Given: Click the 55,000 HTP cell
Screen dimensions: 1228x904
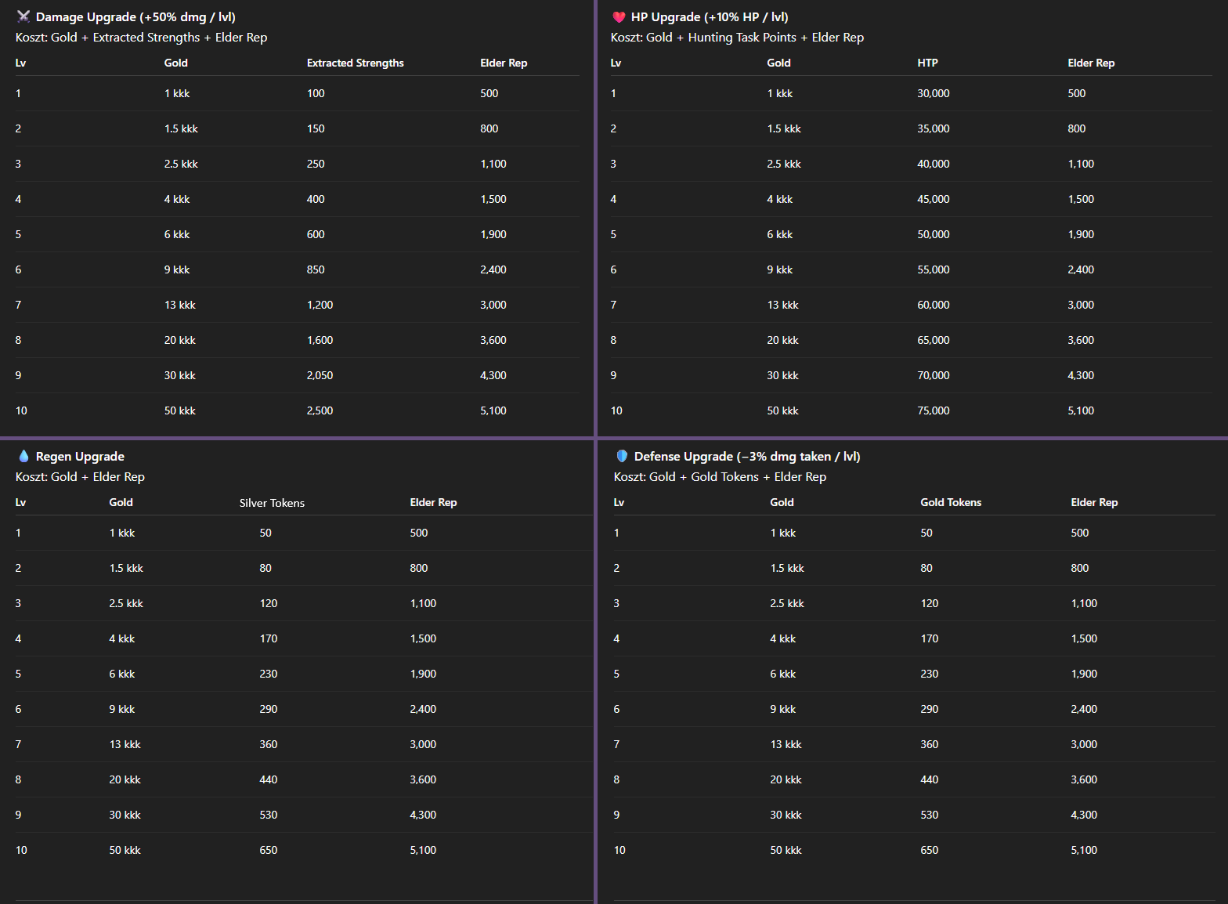Looking at the screenshot, I should click(x=933, y=269).
